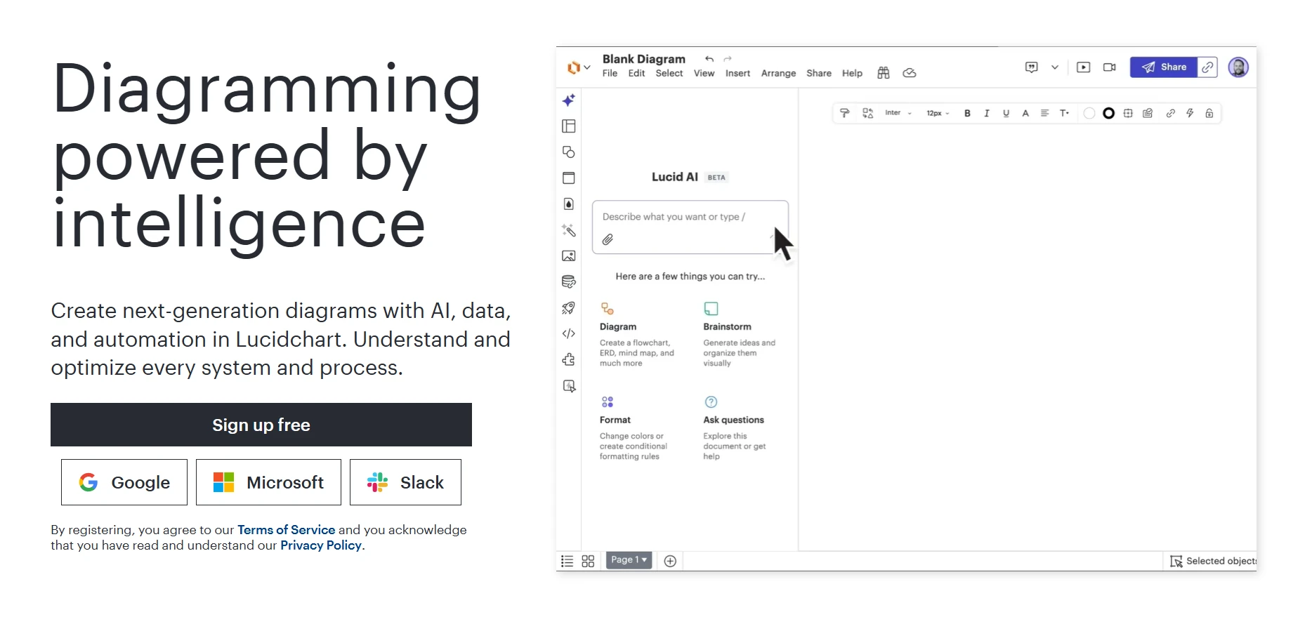The height and width of the screenshot is (624, 1305).
Task: Click the container frame sidebar icon
Action: pyautogui.click(x=569, y=178)
